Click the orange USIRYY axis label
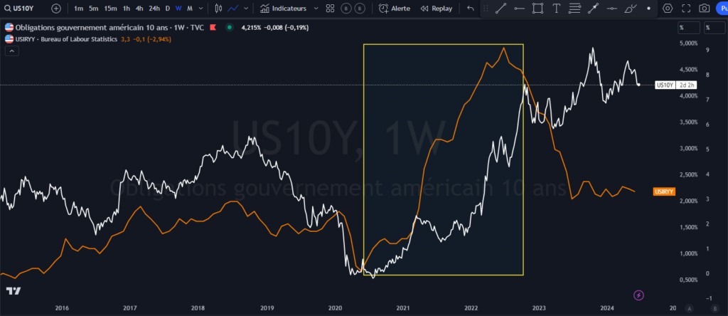This screenshot has height=316, width=728. (664, 191)
